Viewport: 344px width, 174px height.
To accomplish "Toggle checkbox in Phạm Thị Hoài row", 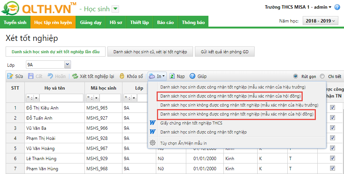I will (x=332, y=138).
